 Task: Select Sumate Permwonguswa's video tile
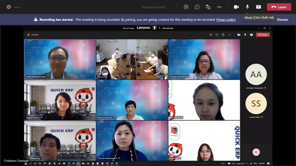click(60, 59)
